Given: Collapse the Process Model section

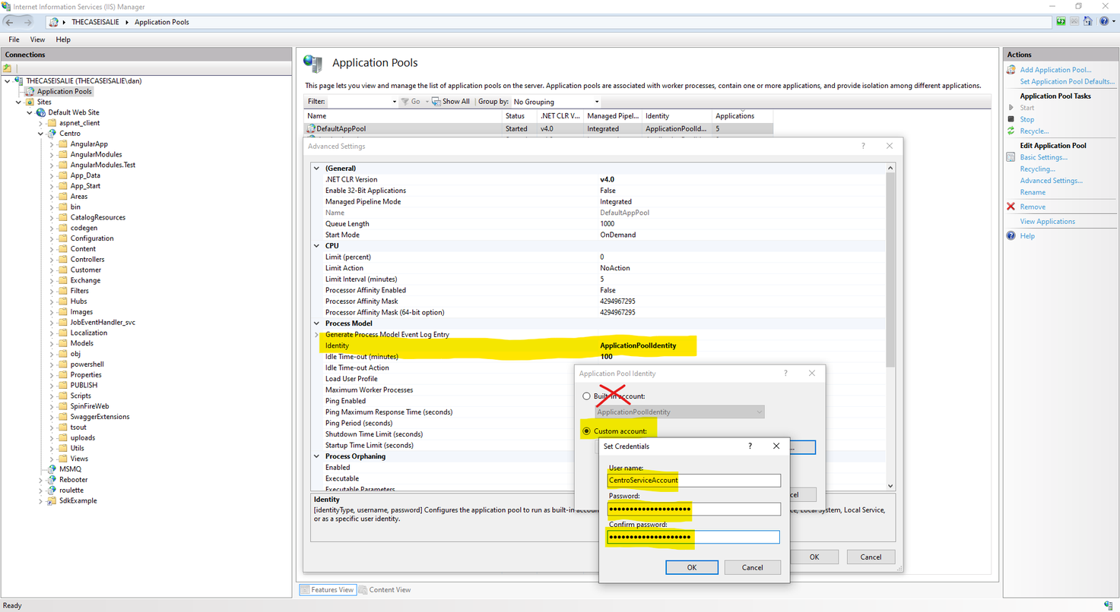Looking at the screenshot, I should pos(317,323).
